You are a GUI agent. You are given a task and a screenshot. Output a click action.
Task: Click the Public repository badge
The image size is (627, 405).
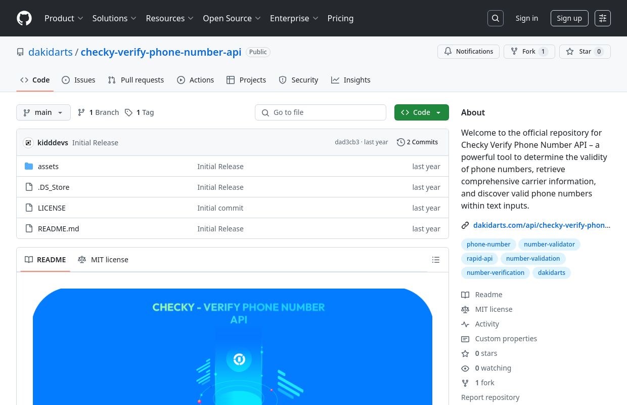[258, 52]
